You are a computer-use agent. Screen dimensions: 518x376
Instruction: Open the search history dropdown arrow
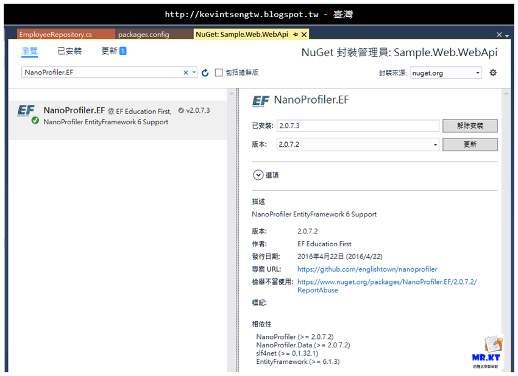tap(194, 73)
